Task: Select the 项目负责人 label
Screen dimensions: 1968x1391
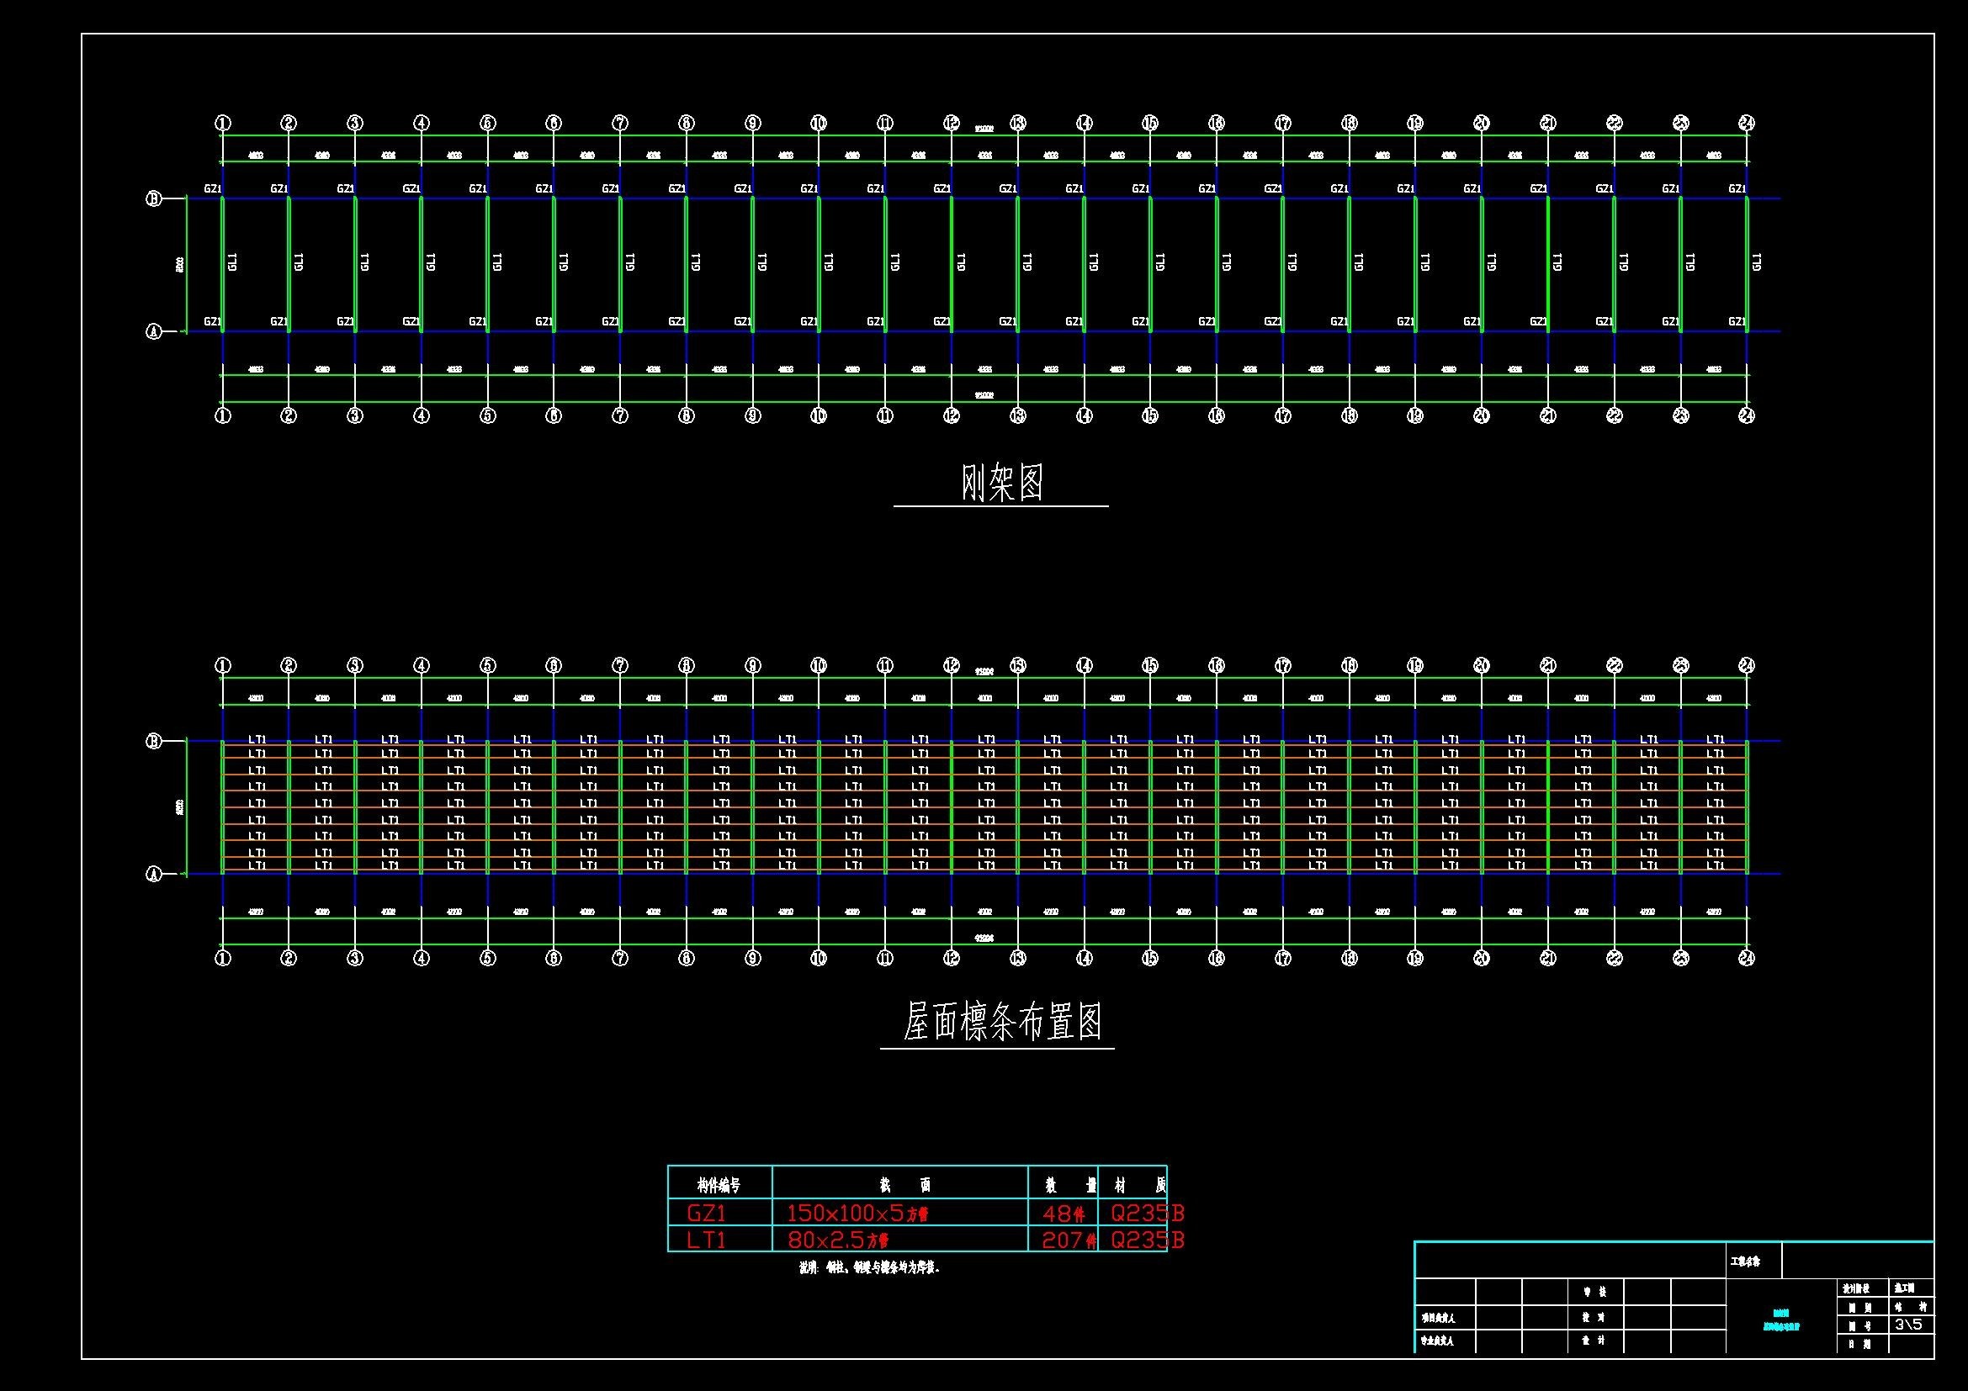Action: [1439, 1319]
